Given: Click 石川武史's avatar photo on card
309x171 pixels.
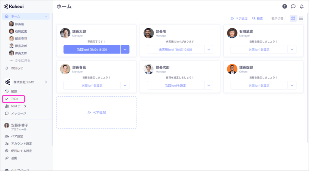Looking at the screenshot, I should pos(232,33).
